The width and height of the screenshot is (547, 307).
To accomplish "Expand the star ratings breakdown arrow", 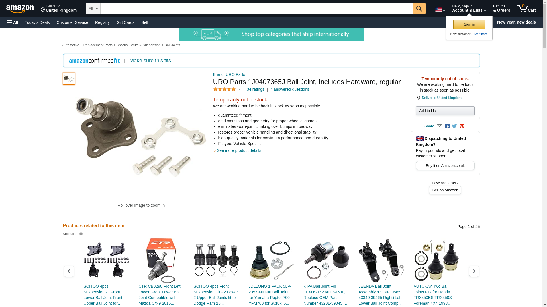I will [x=239, y=90].
